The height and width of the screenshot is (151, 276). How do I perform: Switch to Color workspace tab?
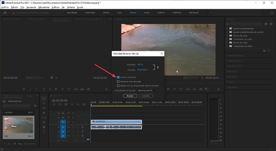(120, 12)
